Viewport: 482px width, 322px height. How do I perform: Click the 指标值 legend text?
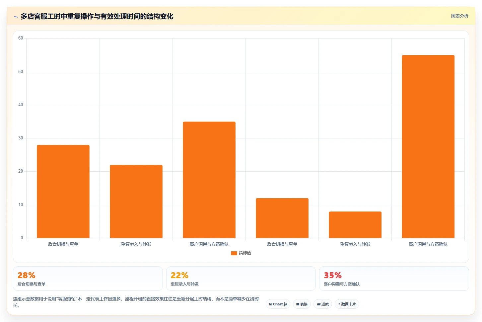[245, 253]
